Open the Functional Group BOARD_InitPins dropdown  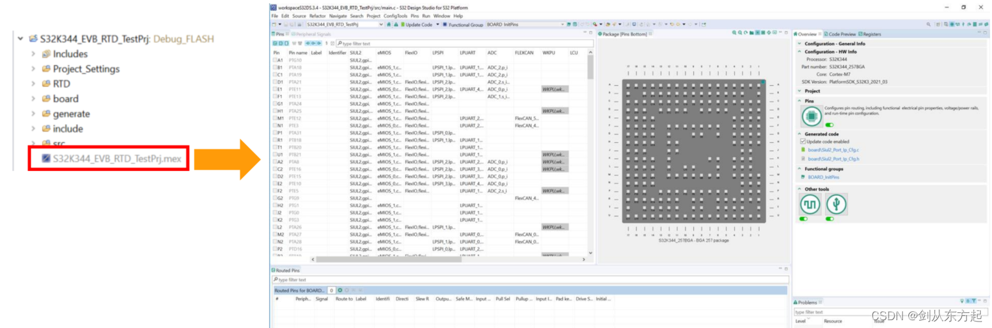tap(525, 25)
